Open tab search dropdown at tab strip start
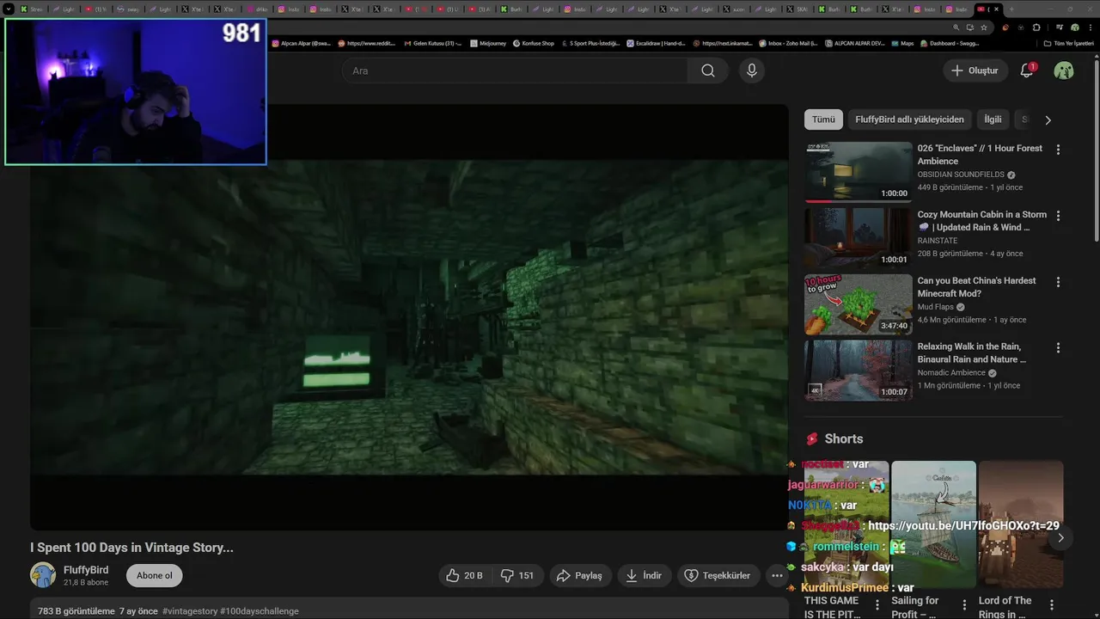Viewport: 1100px width, 619px height. (9, 9)
